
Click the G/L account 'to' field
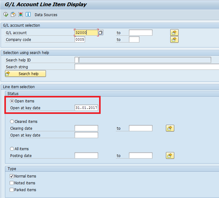click(x=141, y=33)
